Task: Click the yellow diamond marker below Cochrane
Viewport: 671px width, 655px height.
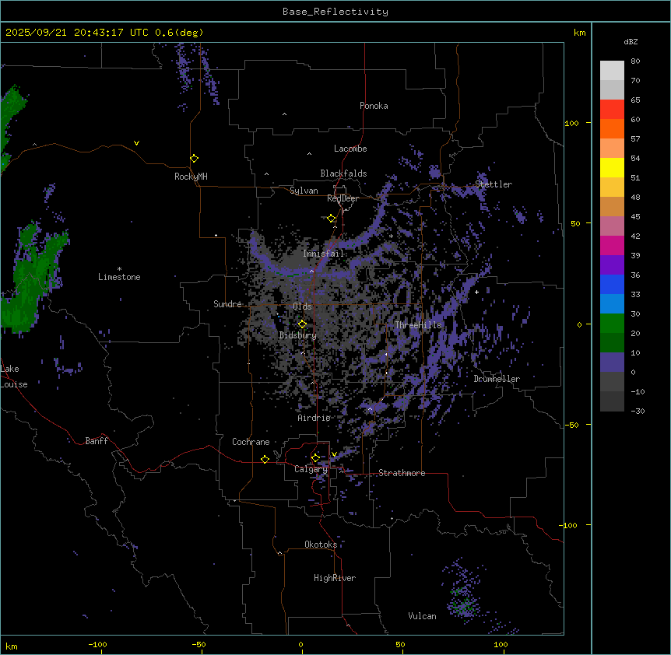Action: 265,460
